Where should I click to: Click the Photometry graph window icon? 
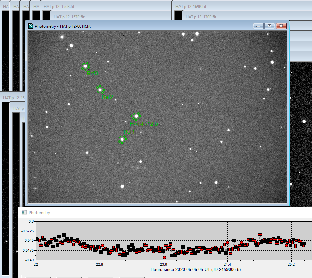point(24,212)
